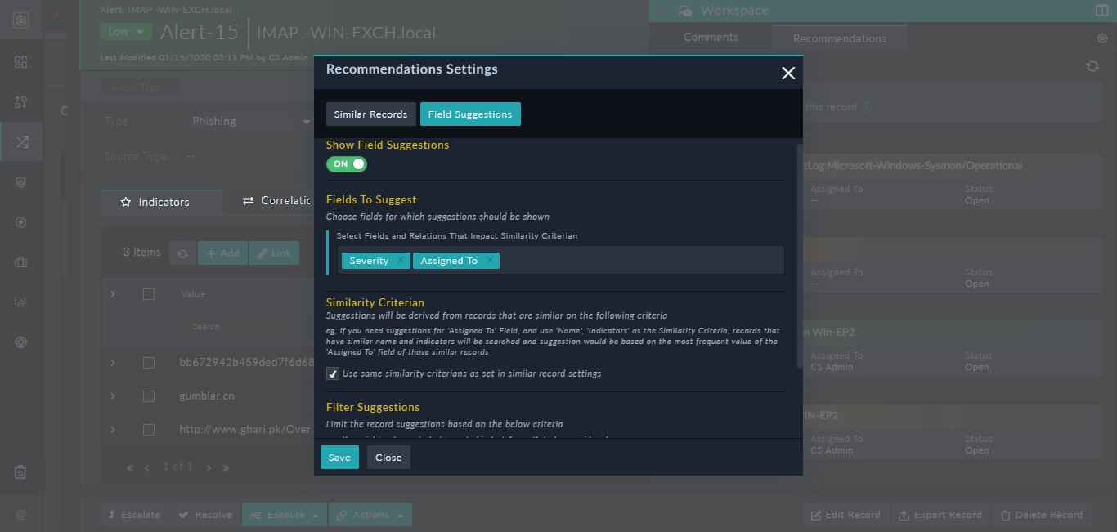Open the settings gear in the left sidebar
Screen dimensions: 1117x532
[20, 342]
